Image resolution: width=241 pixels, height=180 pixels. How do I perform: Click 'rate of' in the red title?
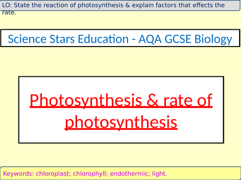click(x=188, y=100)
